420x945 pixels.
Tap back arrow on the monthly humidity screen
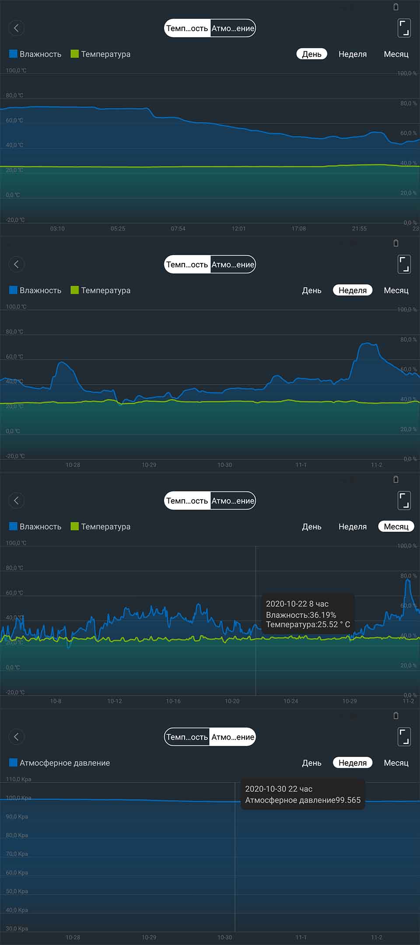click(16, 500)
